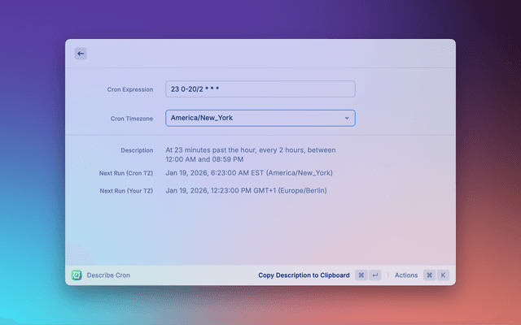Viewport: 521px width, 325px height.
Task: Click the Command key icon beside K
Action: [429, 275]
